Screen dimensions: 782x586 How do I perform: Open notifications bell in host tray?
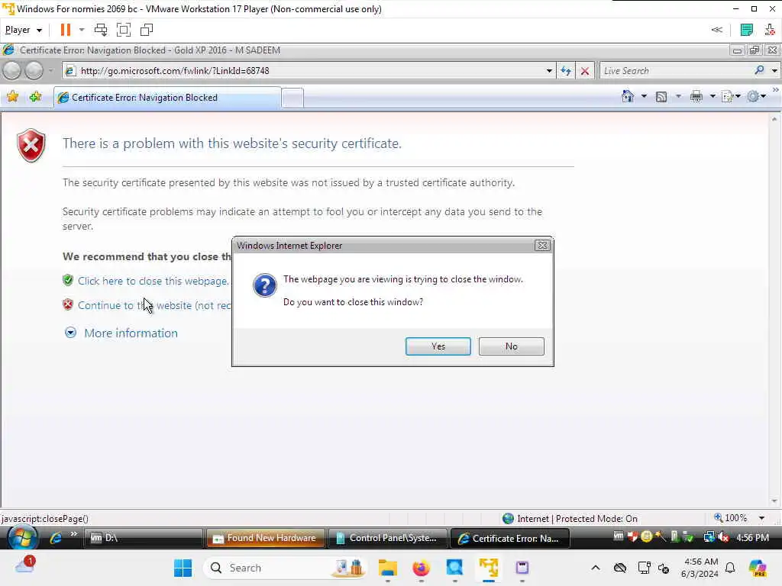[x=730, y=568]
